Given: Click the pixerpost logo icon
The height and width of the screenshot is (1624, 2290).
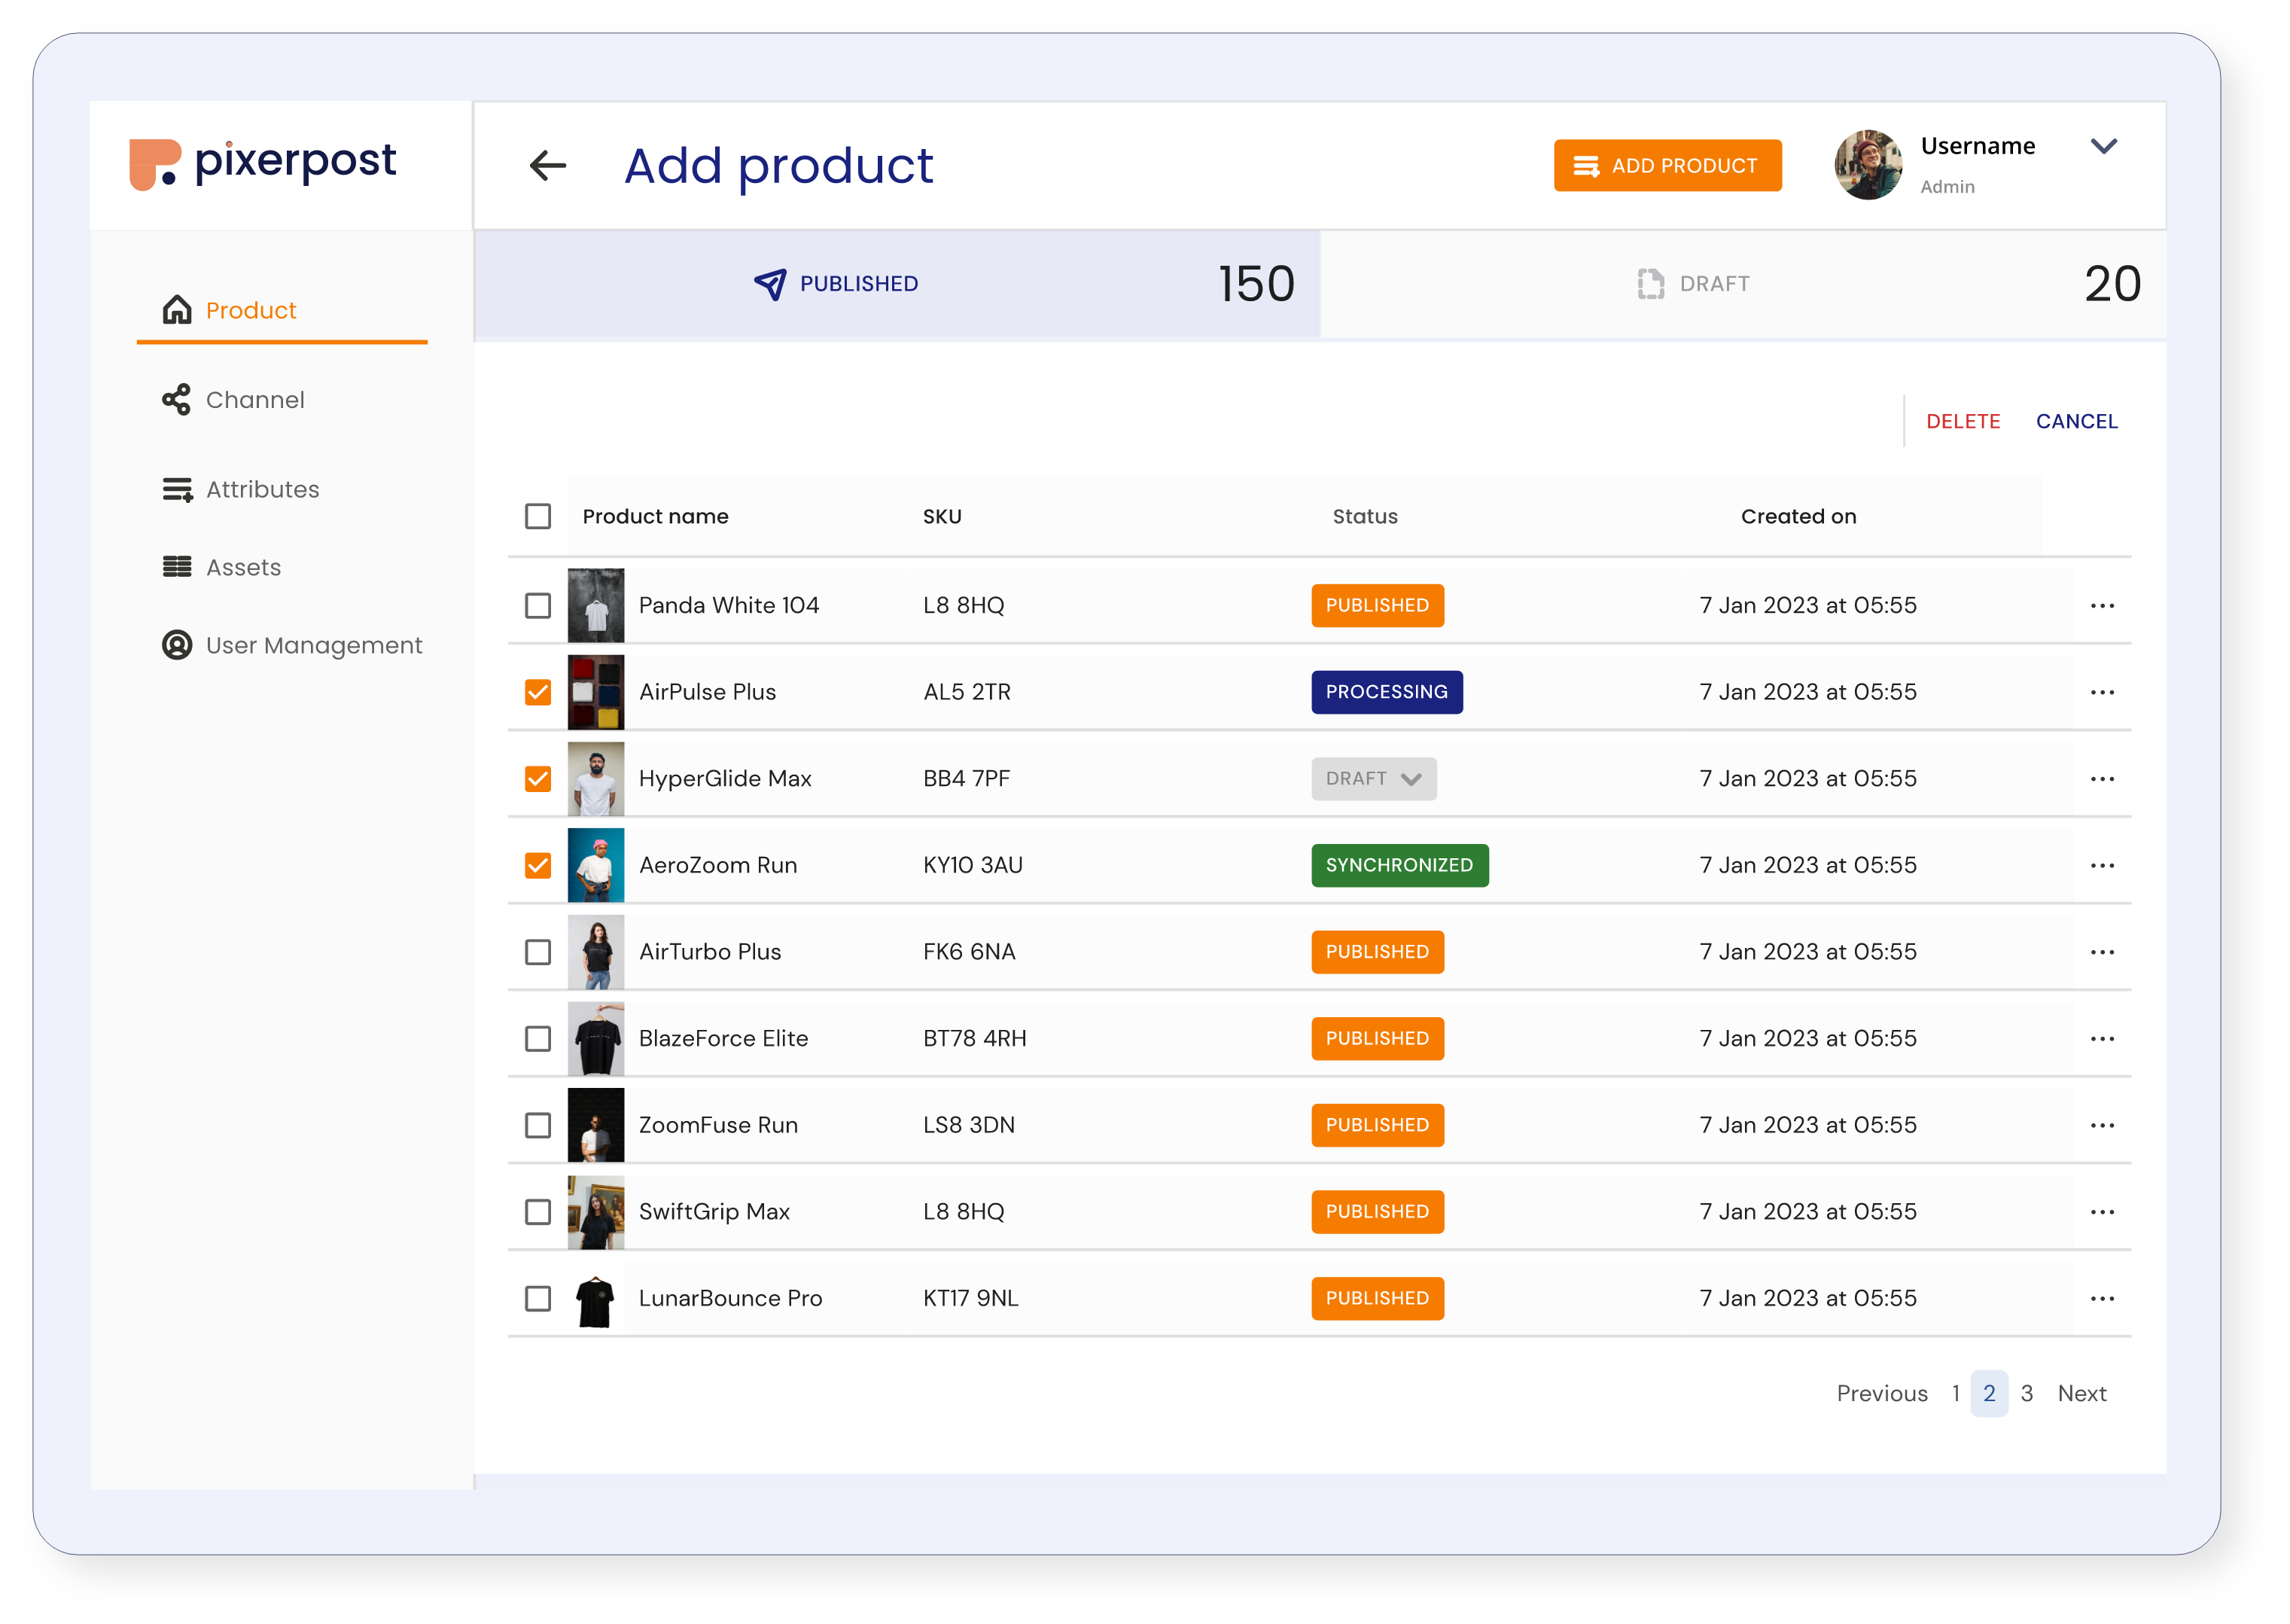Looking at the screenshot, I should coord(155,164).
